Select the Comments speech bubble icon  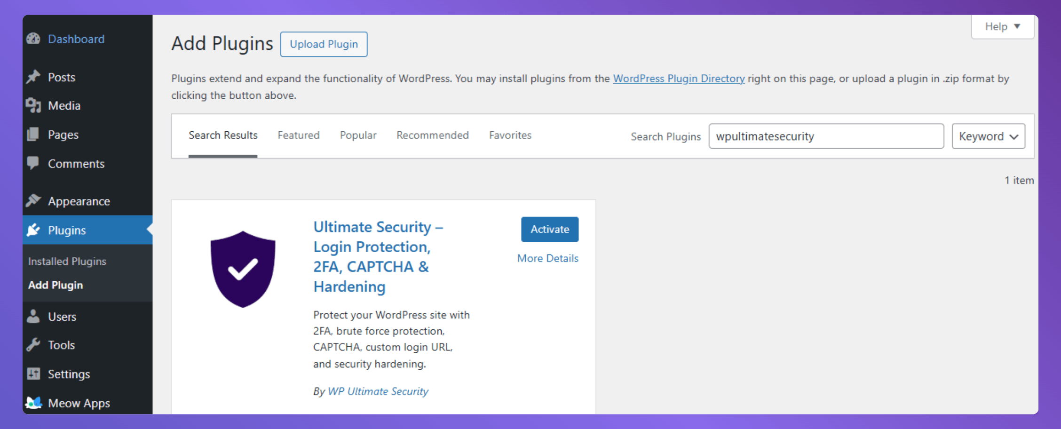33,163
